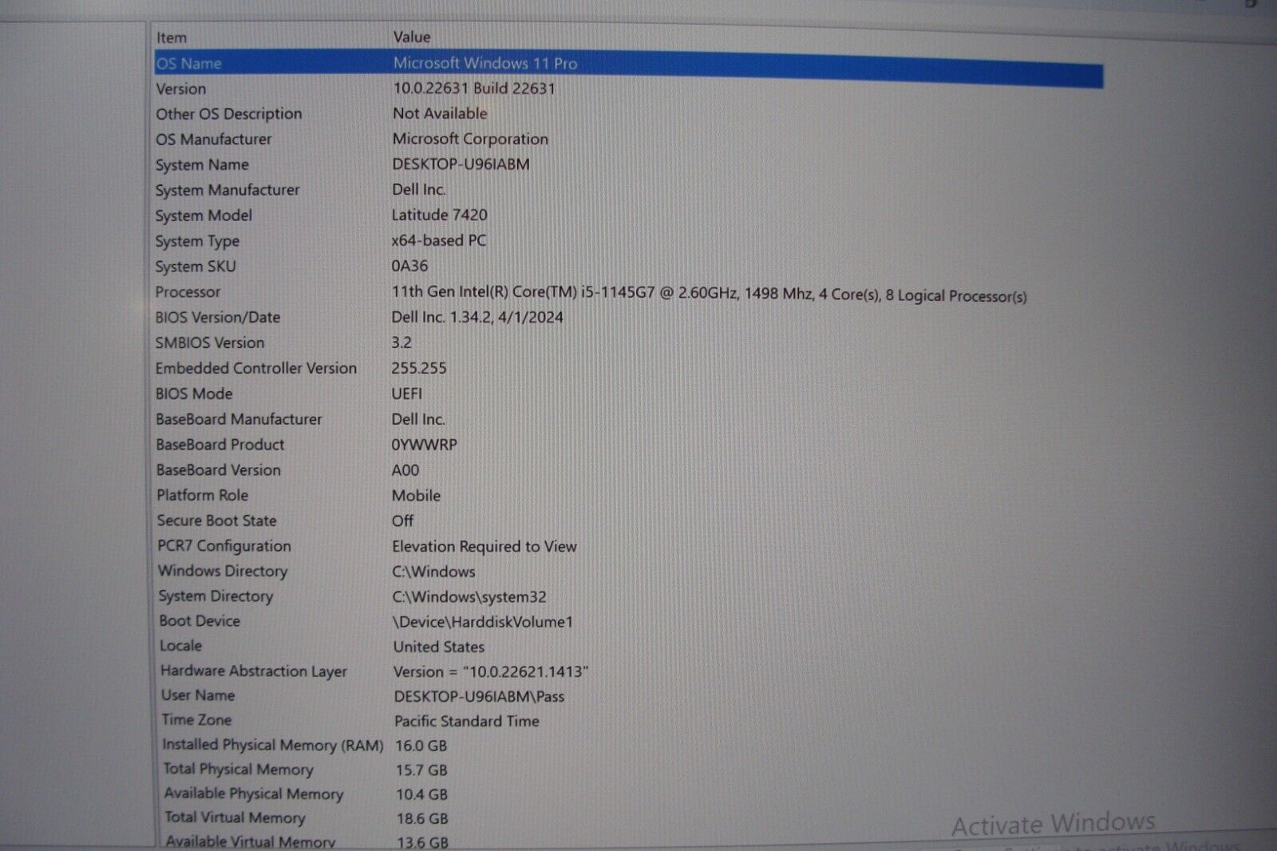Select the System Model row label

(204, 216)
